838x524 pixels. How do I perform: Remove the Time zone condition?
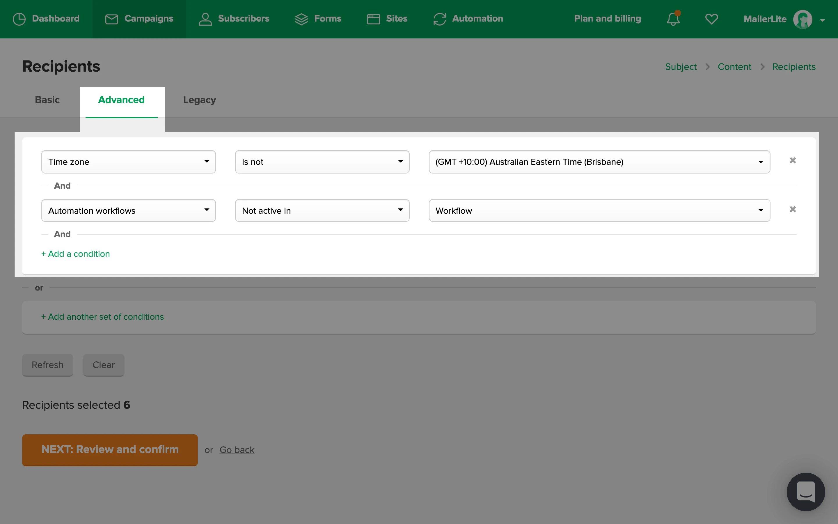pyautogui.click(x=792, y=160)
